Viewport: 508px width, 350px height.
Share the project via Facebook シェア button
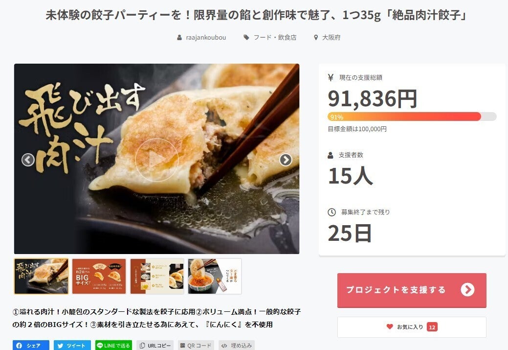tap(31, 346)
